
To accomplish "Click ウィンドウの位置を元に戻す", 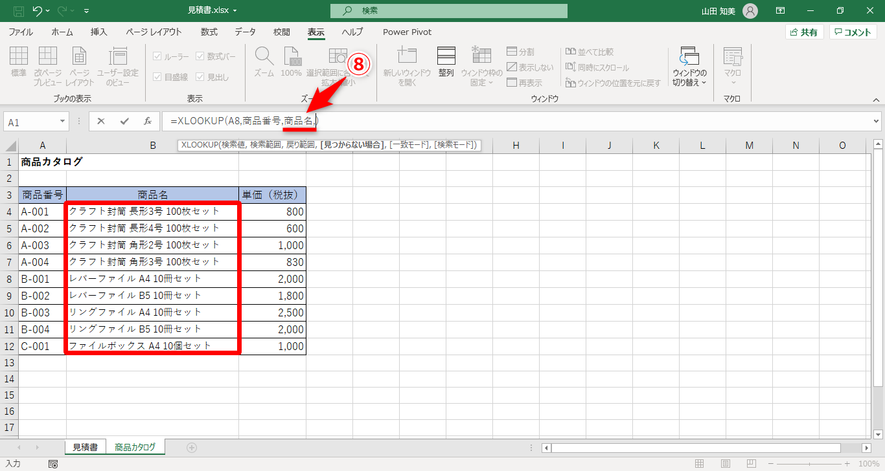I will coord(613,83).
